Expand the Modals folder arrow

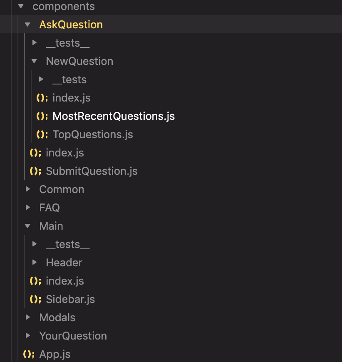[28, 317]
